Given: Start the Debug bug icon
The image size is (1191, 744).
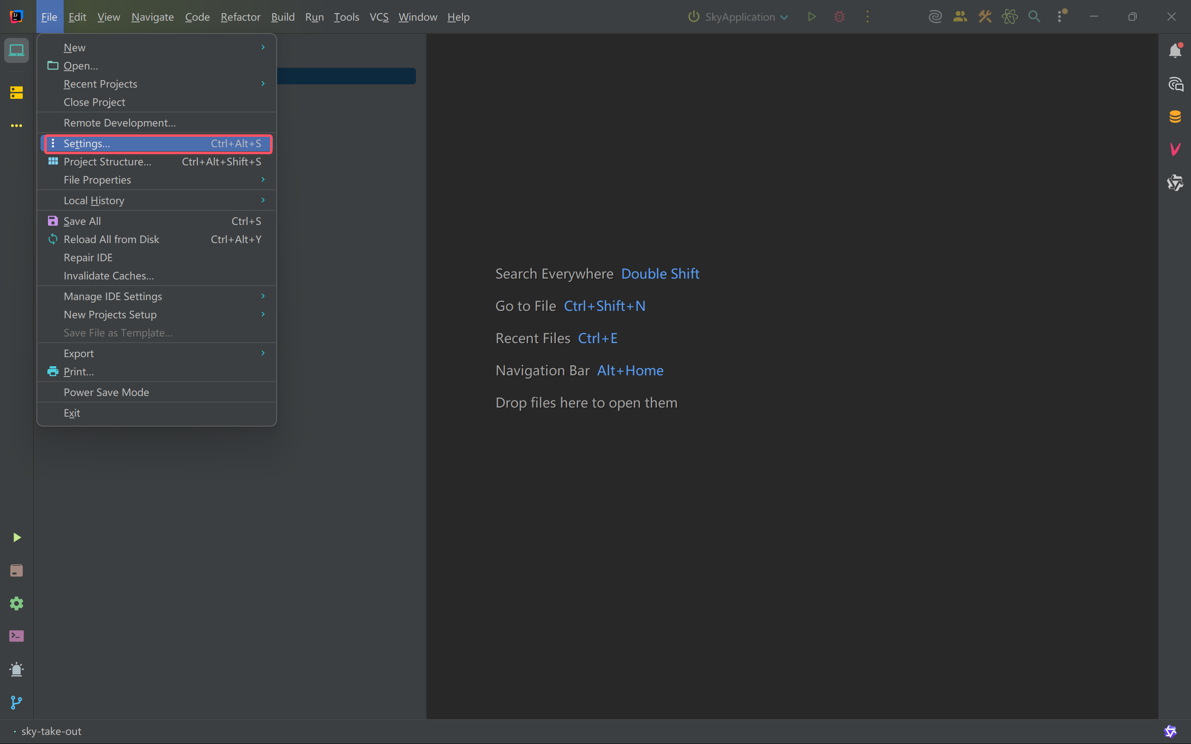Looking at the screenshot, I should click(839, 16).
